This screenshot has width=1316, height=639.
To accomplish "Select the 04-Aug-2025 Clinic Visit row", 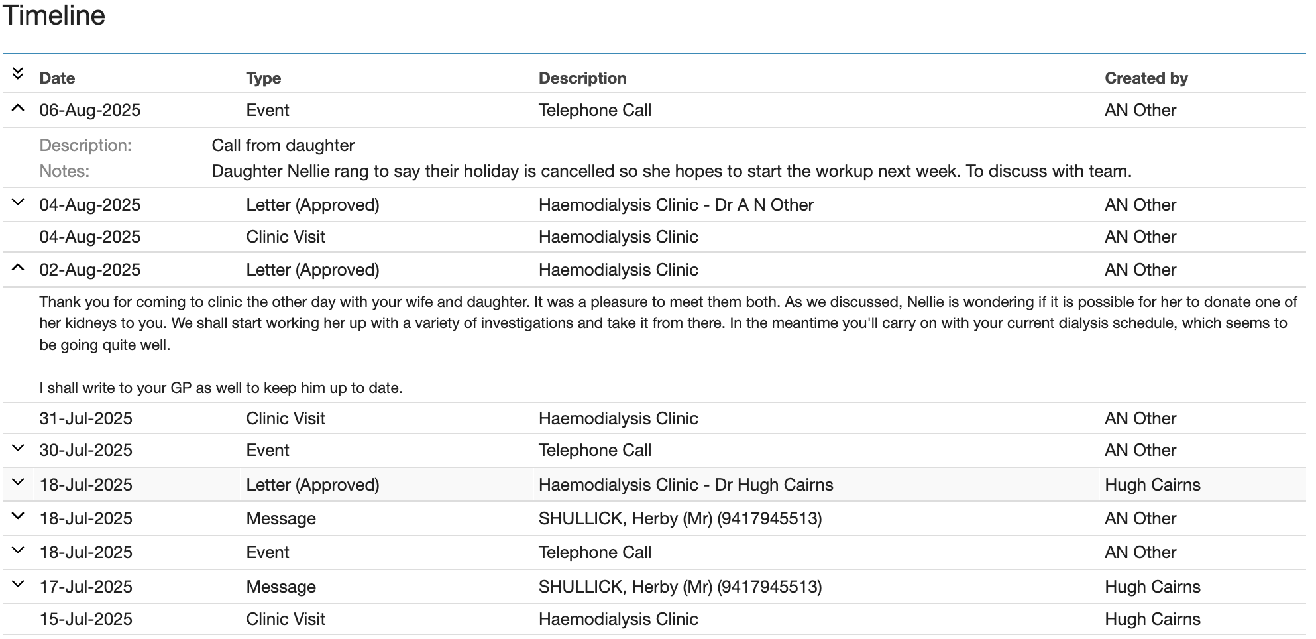I will coord(286,237).
